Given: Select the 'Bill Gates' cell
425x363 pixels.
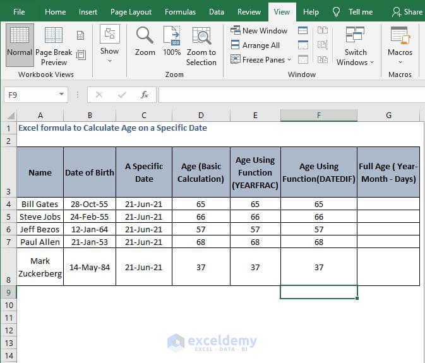Looking at the screenshot, I should [40, 204].
